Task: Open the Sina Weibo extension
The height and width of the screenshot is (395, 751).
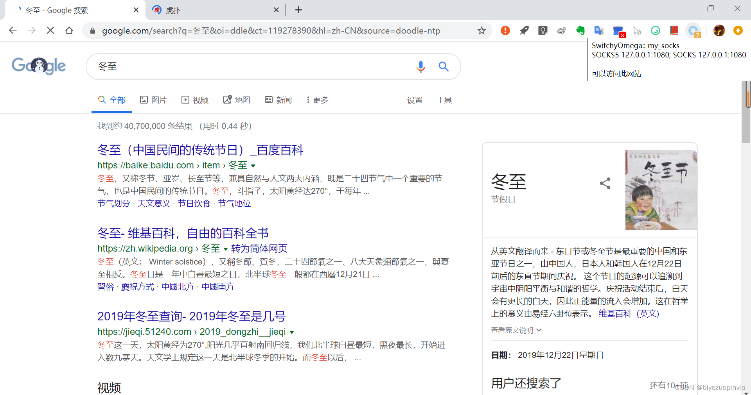Action: 562,30
